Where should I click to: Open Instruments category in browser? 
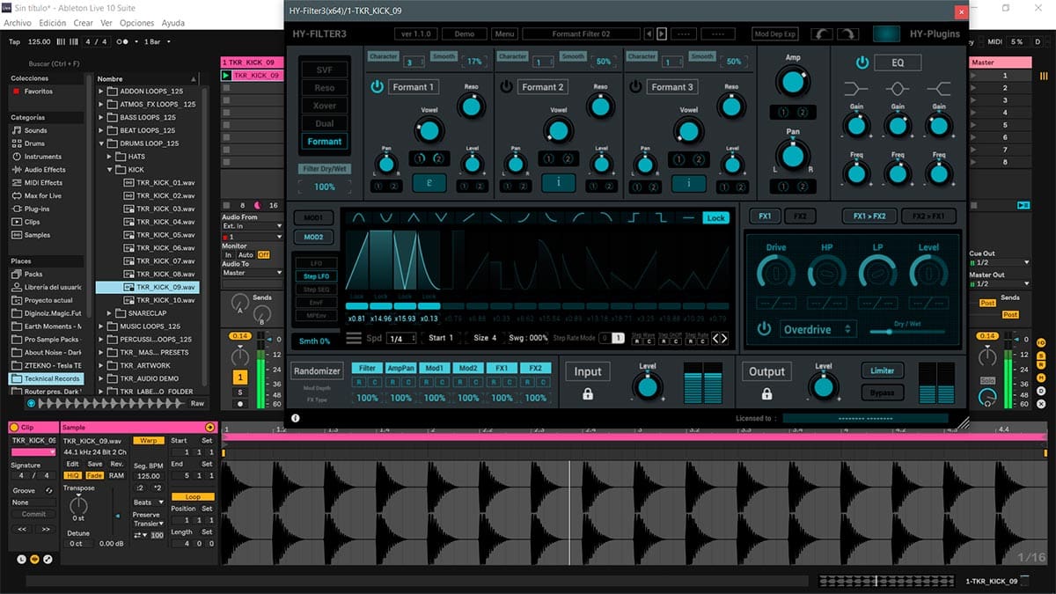pyautogui.click(x=43, y=157)
